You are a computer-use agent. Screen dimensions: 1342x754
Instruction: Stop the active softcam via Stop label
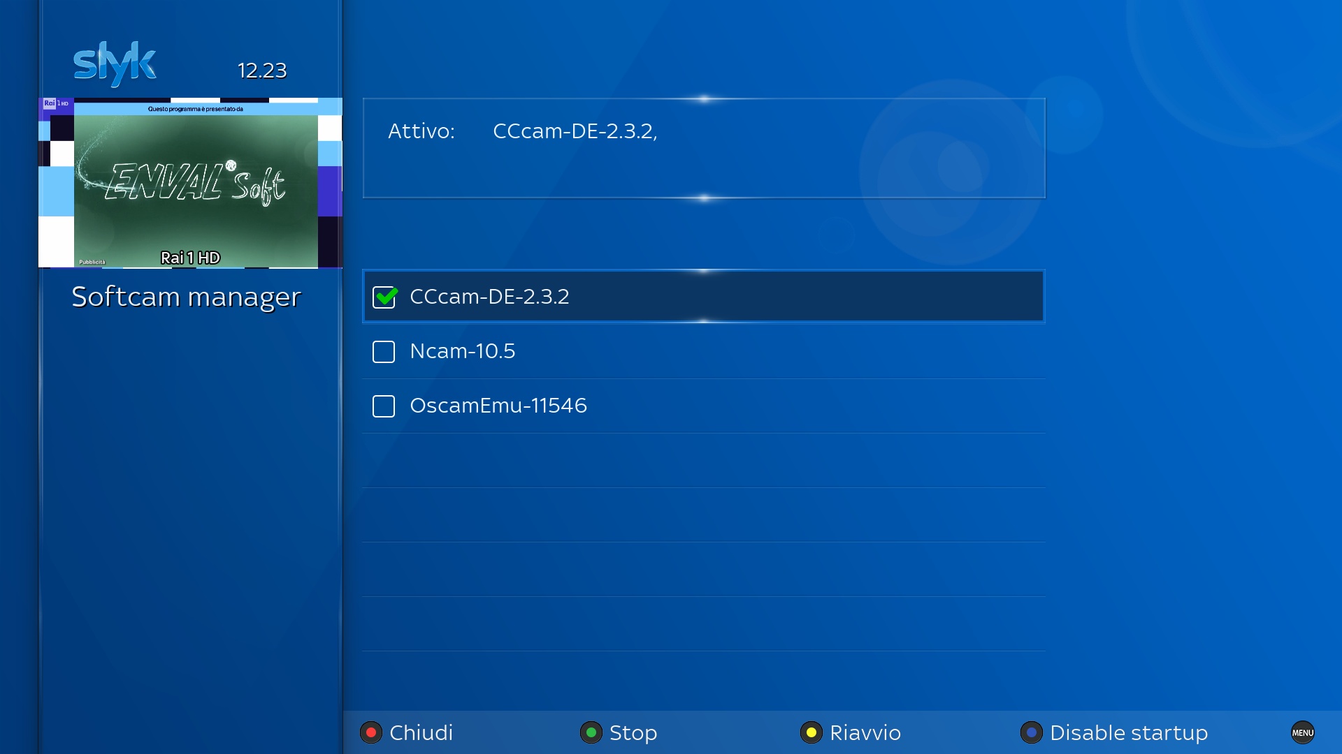[x=633, y=733]
